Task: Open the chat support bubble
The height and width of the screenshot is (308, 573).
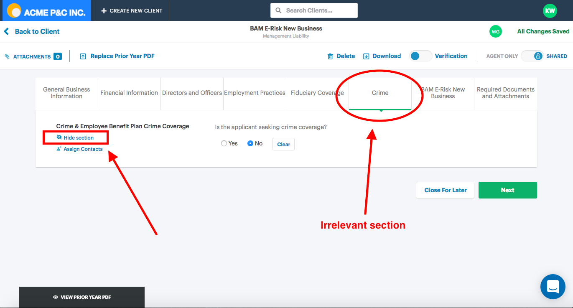Action: (553, 287)
